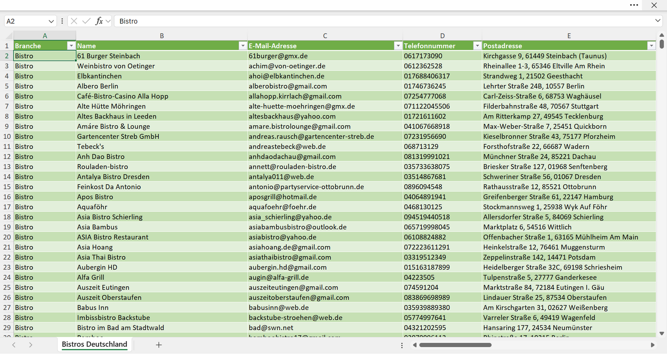Open the dropdown next to the fx button
667x354 pixels.
coord(108,21)
